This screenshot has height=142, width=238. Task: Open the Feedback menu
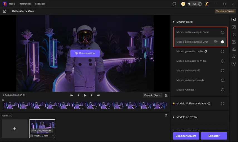pyautogui.click(x=40, y=4)
